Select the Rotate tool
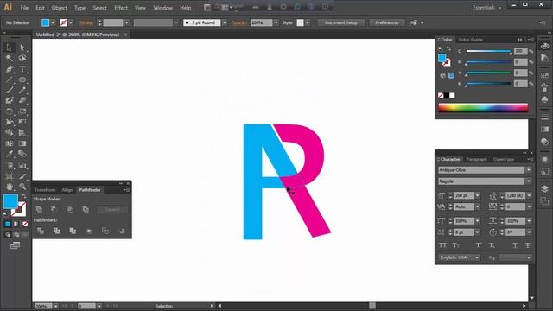553x311 pixels. click(10, 111)
